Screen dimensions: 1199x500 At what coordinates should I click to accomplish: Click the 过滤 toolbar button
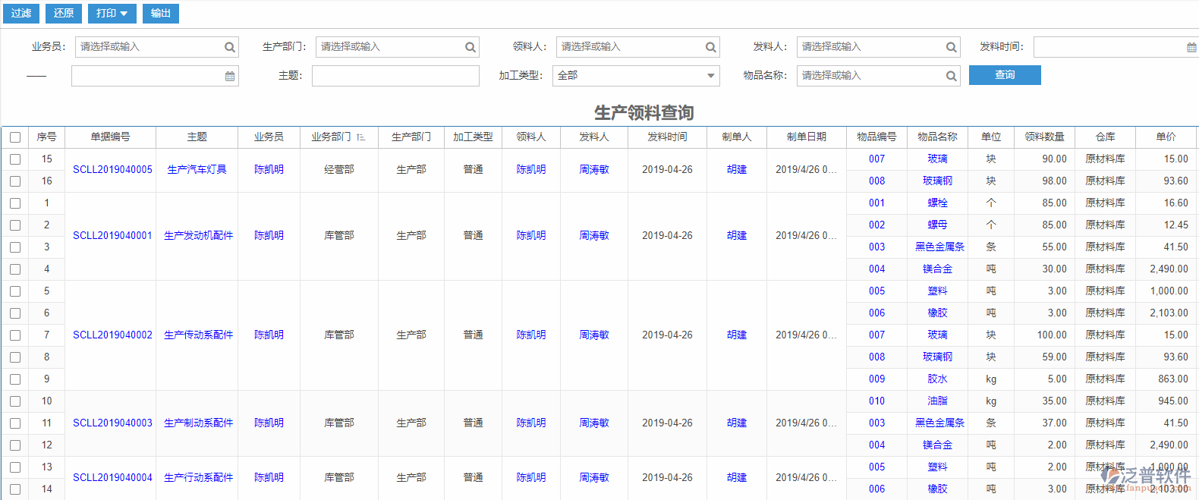(21, 13)
